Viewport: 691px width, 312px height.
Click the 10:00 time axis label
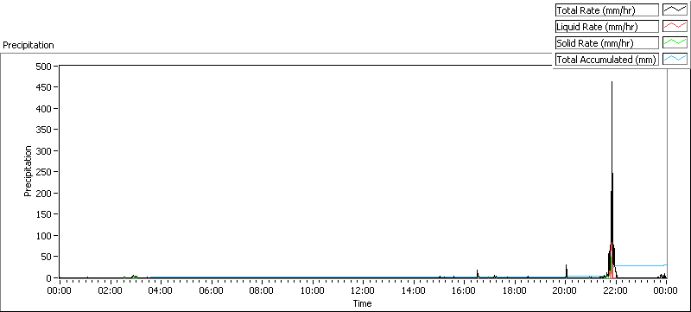point(313,290)
